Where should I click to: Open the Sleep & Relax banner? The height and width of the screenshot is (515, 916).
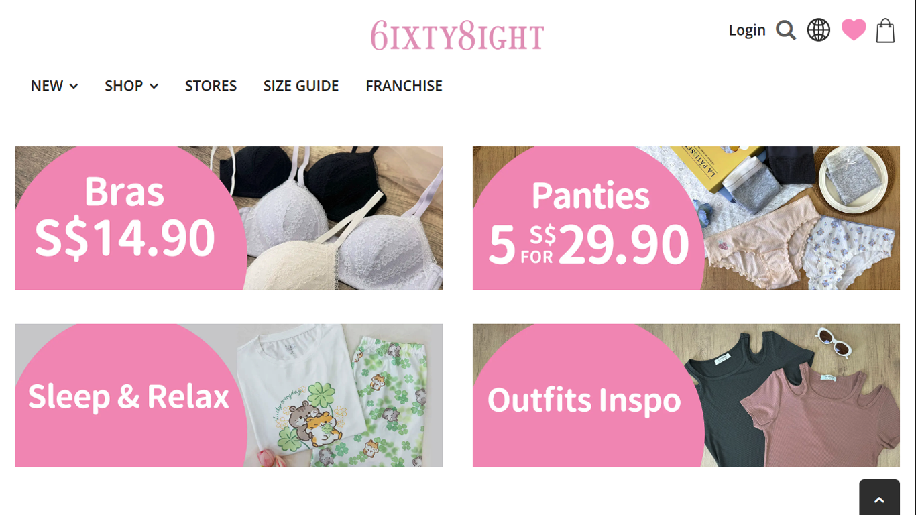click(x=229, y=396)
